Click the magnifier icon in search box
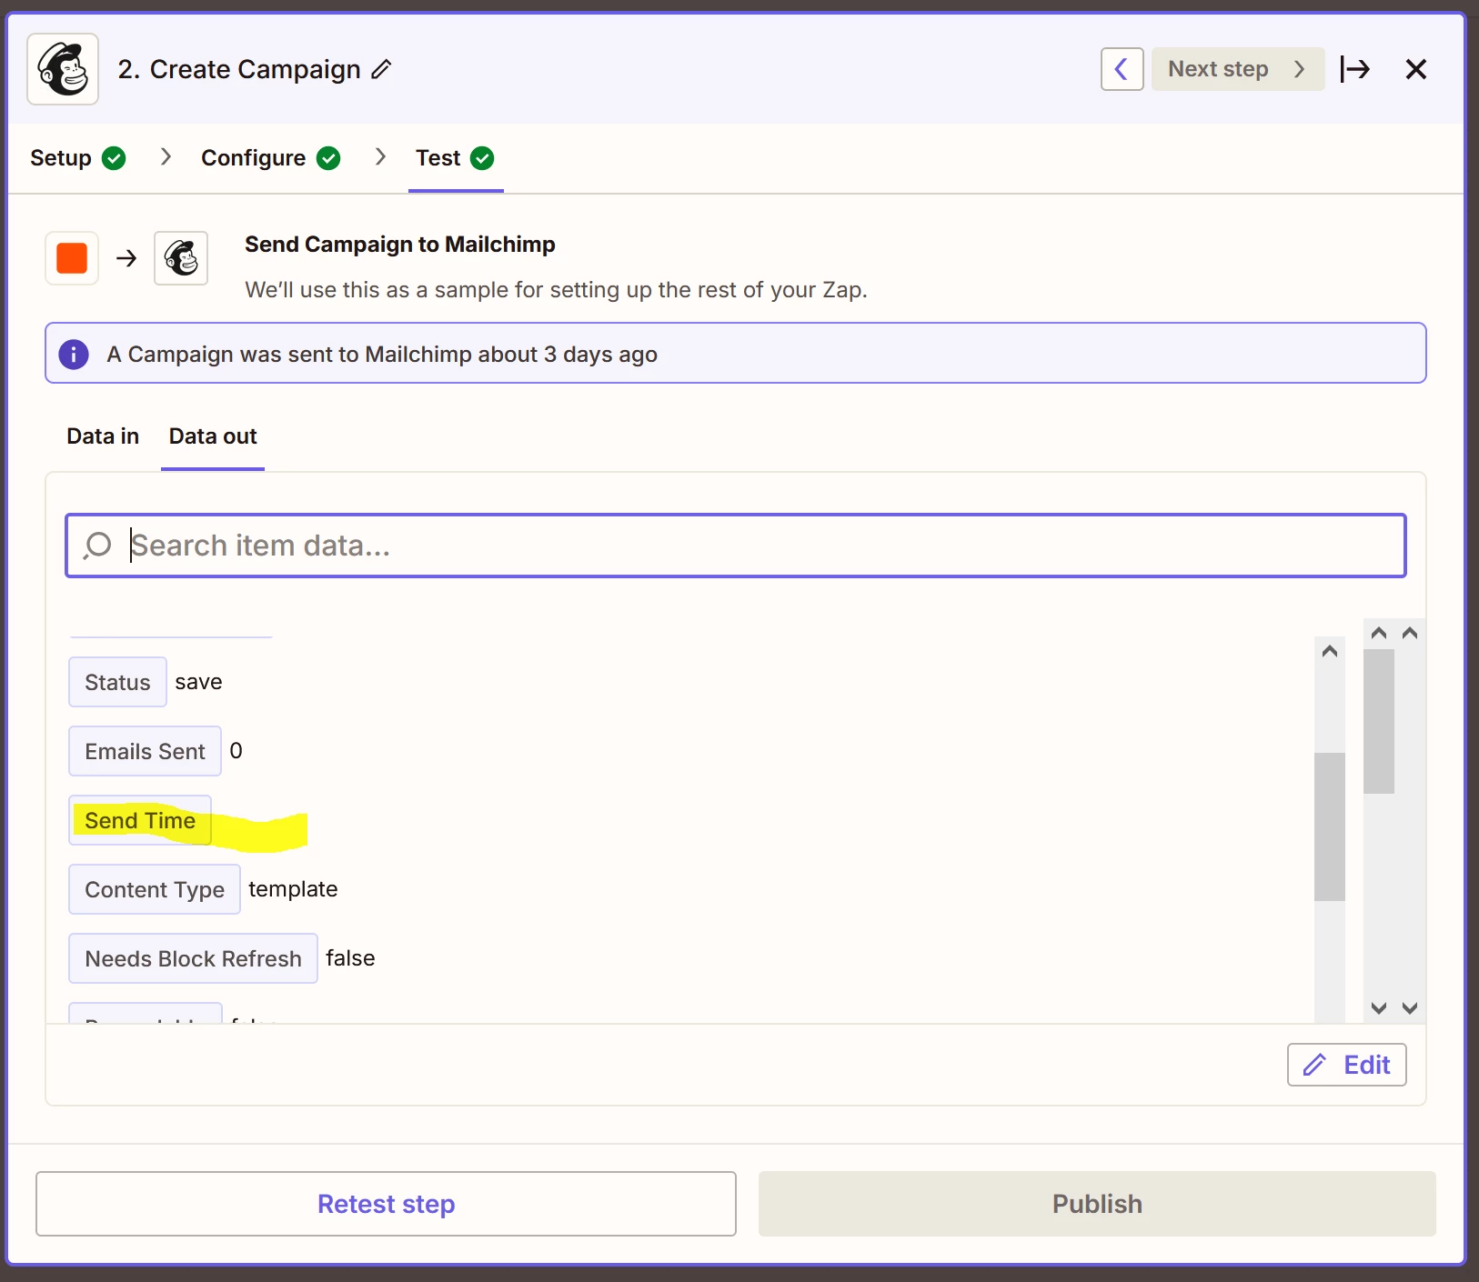Screen dimensions: 1479x1282 point(97,546)
